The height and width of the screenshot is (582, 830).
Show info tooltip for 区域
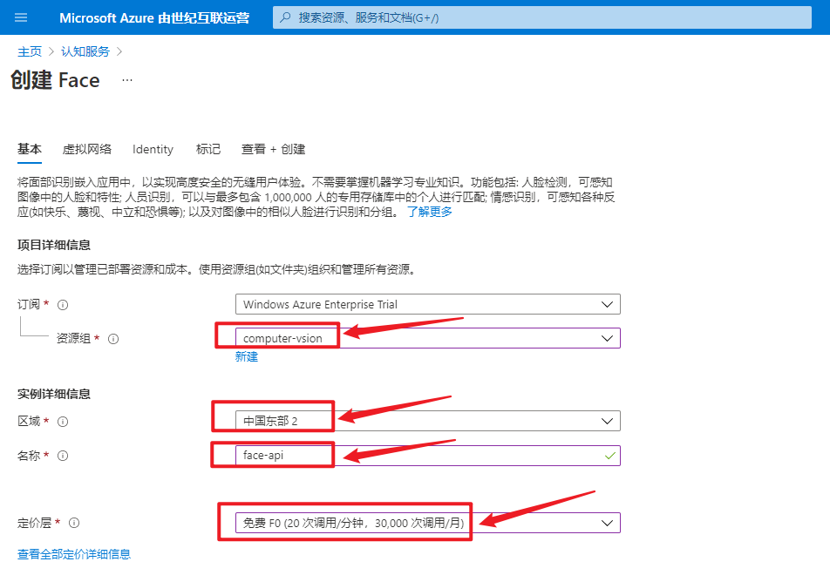[x=63, y=422]
